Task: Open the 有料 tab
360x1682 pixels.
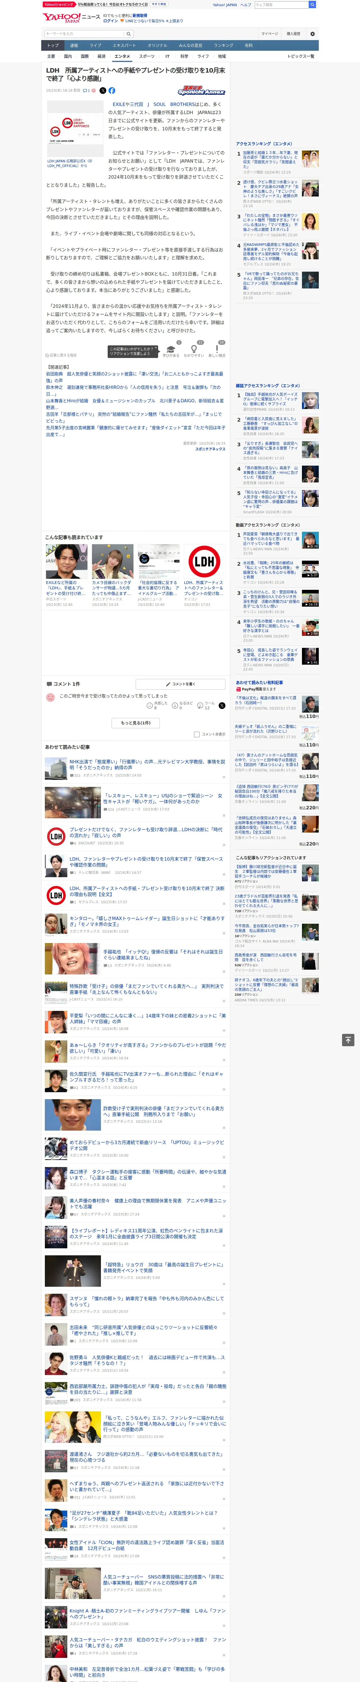Action: pos(248,46)
